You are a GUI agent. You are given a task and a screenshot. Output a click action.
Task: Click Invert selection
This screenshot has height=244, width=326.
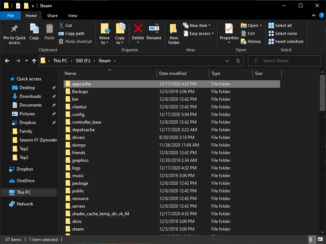point(286,41)
